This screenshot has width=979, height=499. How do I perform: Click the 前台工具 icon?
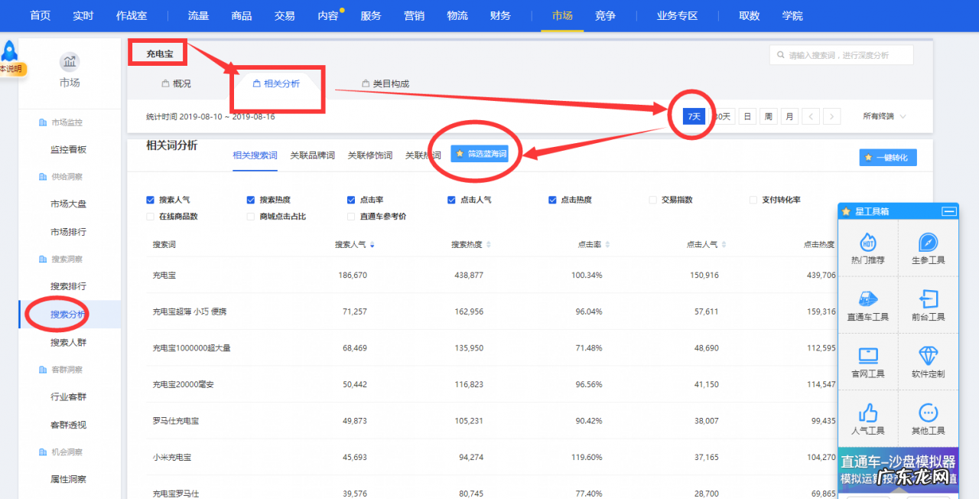click(928, 305)
